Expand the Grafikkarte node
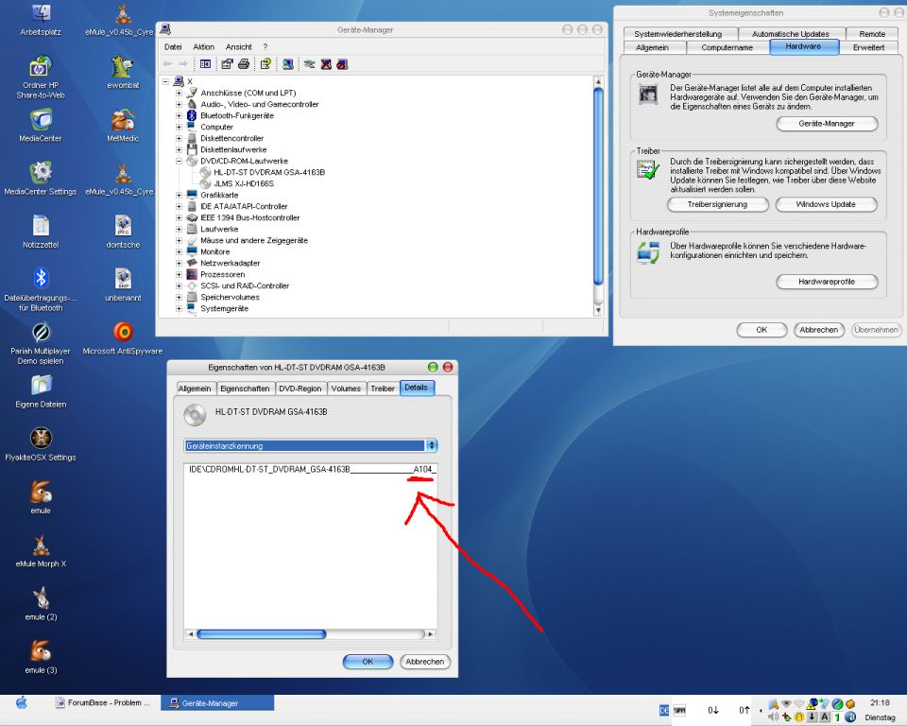The width and height of the screenshot is (907, 726). (179, 195)
